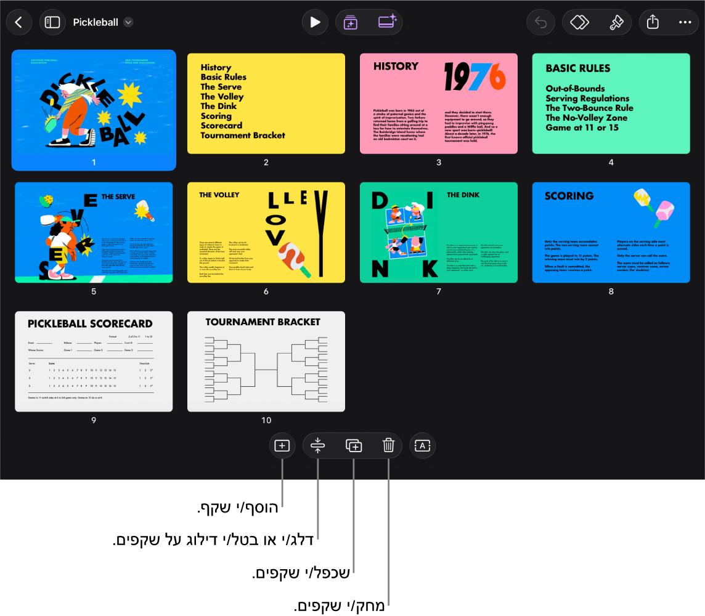Select The Serve slide thumbnail
Image resolution: width=705 pixels, height=616 pixels.
click(x=94, y=232)
